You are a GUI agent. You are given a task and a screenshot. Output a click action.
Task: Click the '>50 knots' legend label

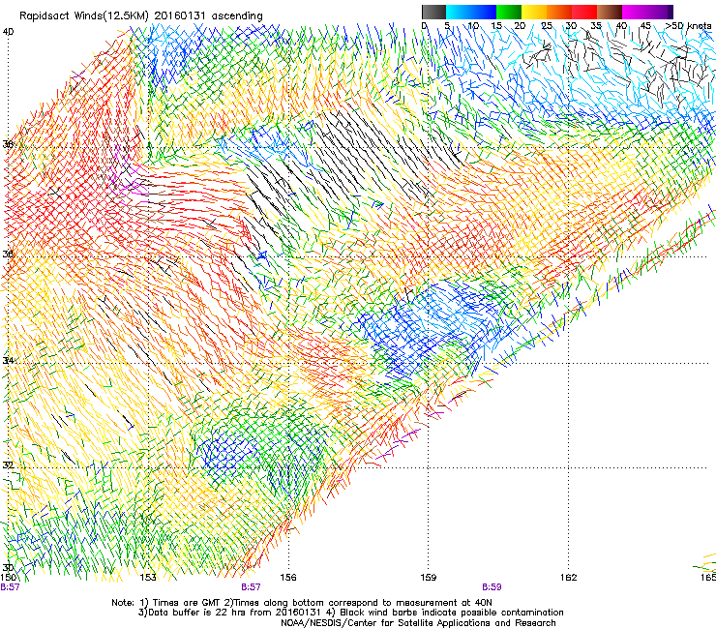688,26
